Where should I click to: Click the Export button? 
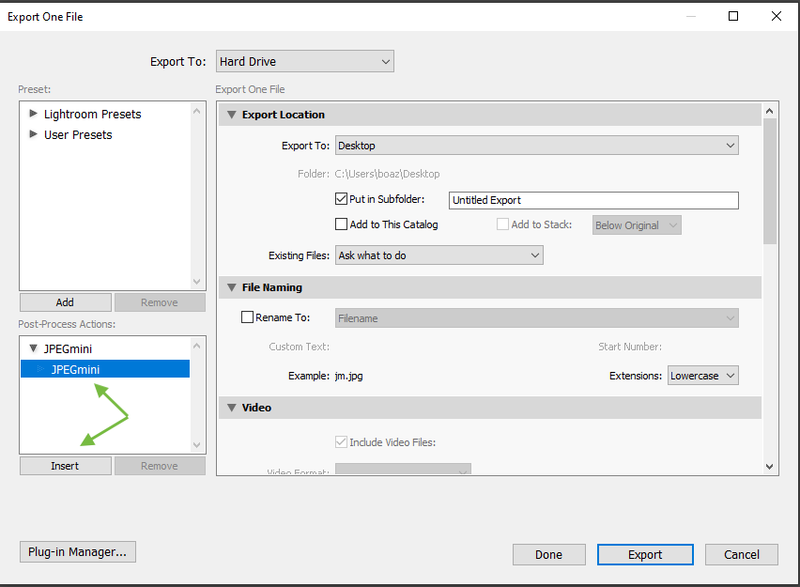coord(645,554)
